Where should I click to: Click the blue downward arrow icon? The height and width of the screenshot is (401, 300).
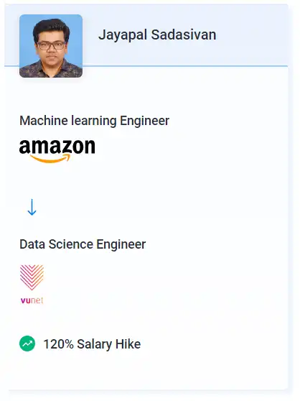(x=32, y=207)
